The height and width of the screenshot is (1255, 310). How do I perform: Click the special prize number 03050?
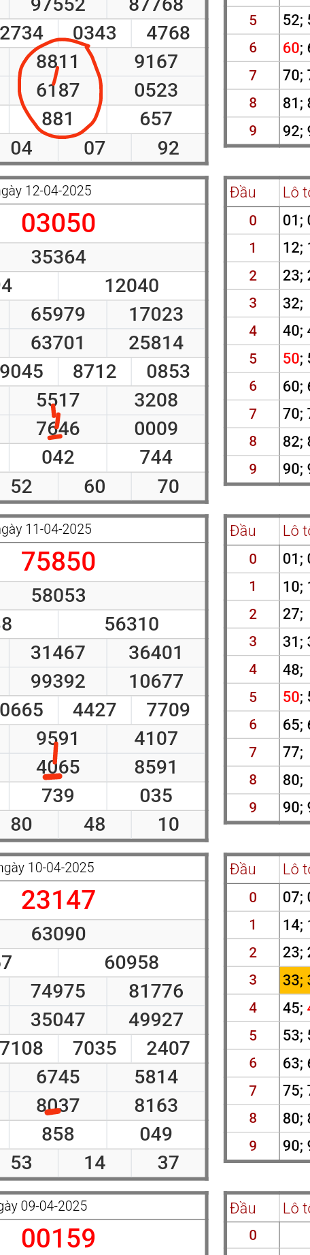tap(58, 223)
